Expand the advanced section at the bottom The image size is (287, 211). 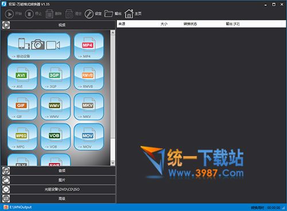click(59, 199)
